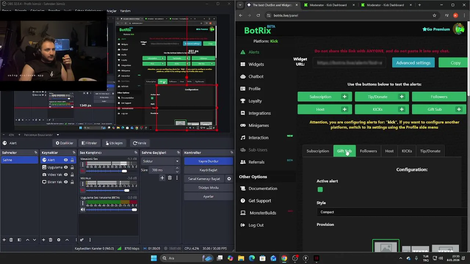470x264 pixels.
Task: Open source properties gear in Kaynaklar toolbar
Action: [x=59, y=240]
